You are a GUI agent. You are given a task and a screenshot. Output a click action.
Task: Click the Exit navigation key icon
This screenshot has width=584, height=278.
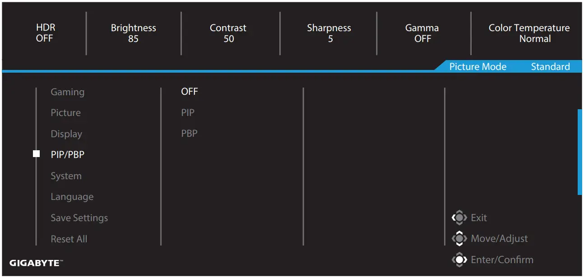point(460,218)
